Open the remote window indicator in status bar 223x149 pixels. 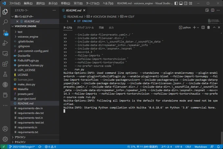4,147
